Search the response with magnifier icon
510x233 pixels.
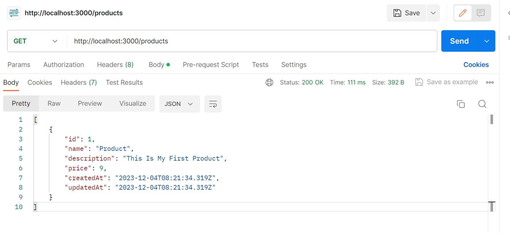click(482, 104)
